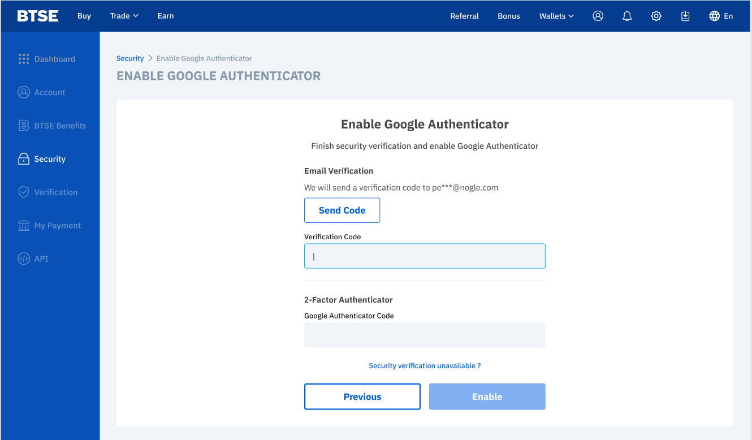Screen dimensions: 752x440
Task: Click the Previous button
Action: [362, 396]
